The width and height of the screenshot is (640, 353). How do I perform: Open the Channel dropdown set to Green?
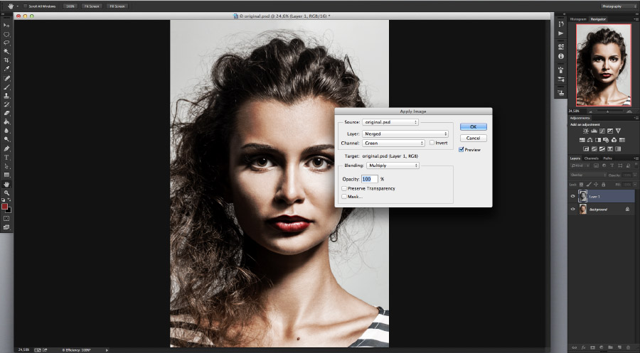(x=393, y=143)
